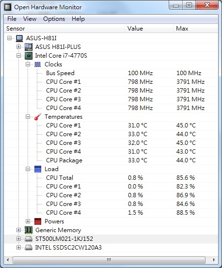
Task: Click the Temperatures thermometer icon
Action: click(x=38, y=117)
